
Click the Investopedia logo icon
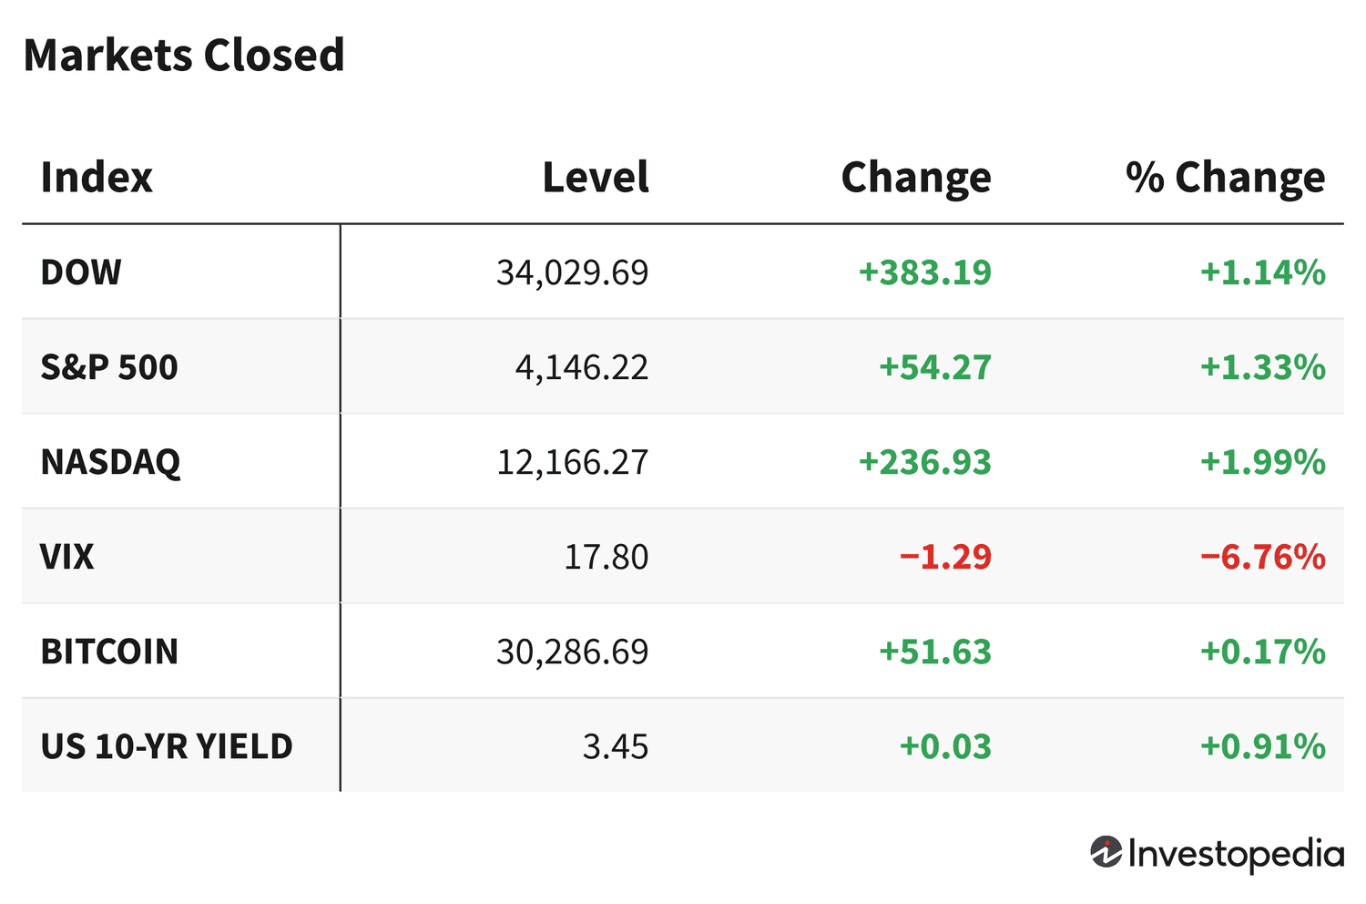[x=1106, y=852]
